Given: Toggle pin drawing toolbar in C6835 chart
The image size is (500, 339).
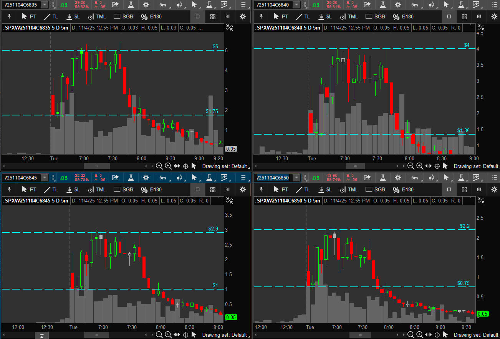Looking at the screenshot, I should click(x=9, y=16).
